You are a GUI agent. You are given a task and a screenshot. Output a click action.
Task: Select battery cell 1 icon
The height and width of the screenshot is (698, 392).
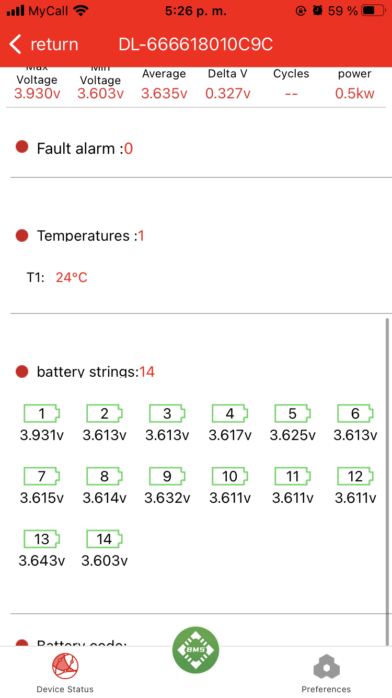click(42, 414)
